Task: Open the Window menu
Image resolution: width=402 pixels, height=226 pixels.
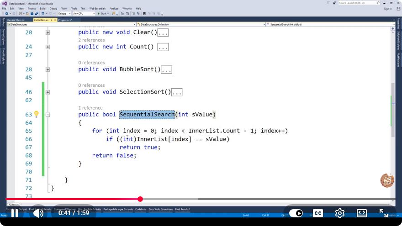Action: pos(127,9)
